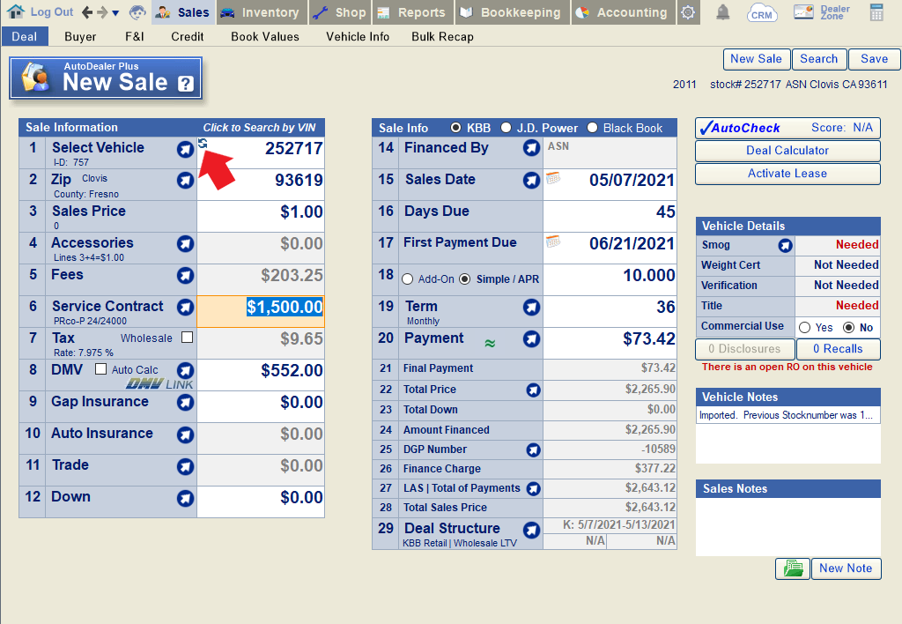
Task: Open calendar picker for Sales Date
Action: (x=553, y=178)
